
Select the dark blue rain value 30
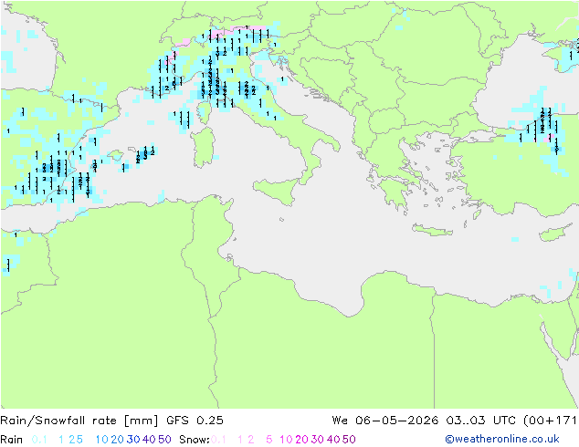coord(133,440)
